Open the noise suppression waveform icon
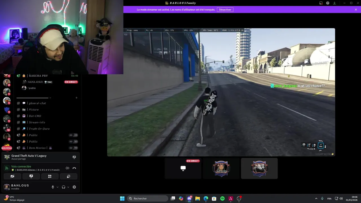The image size is (361, 203). coord(67,168)
